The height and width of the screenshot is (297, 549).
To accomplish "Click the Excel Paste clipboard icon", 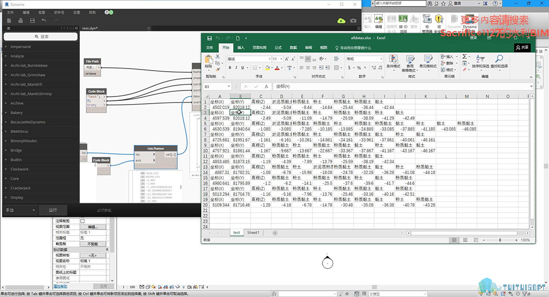I will coord(208,60).
